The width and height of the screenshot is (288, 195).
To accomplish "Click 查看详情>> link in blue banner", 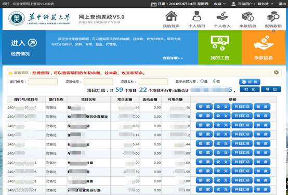I will click(173, 58).
